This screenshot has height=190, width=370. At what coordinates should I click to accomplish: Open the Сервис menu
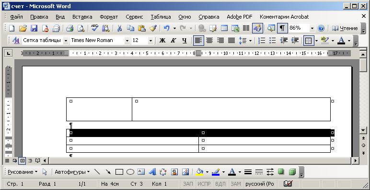[x=134, y=17]
